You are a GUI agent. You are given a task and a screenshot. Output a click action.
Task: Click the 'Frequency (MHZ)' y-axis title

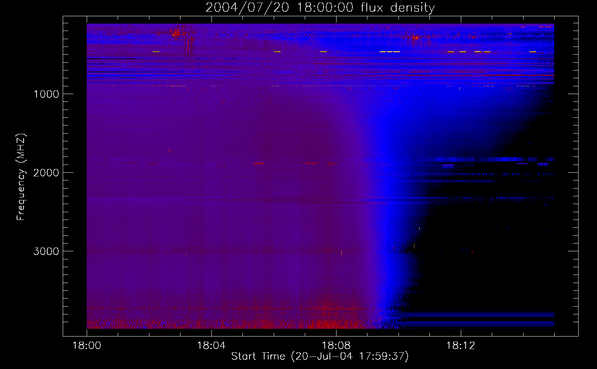[x=21, y=177]
